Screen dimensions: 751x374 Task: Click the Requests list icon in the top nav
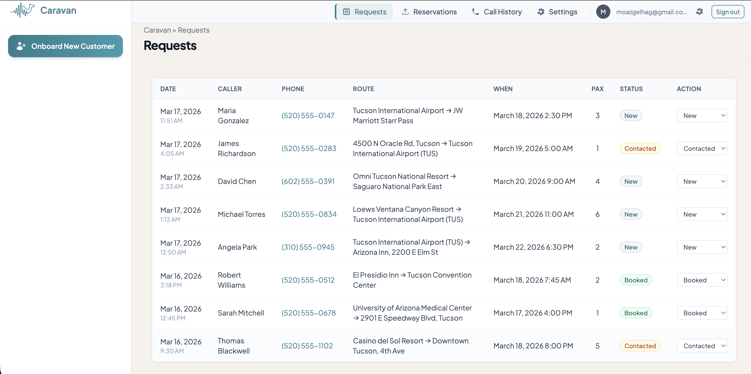tap(346, 12)
